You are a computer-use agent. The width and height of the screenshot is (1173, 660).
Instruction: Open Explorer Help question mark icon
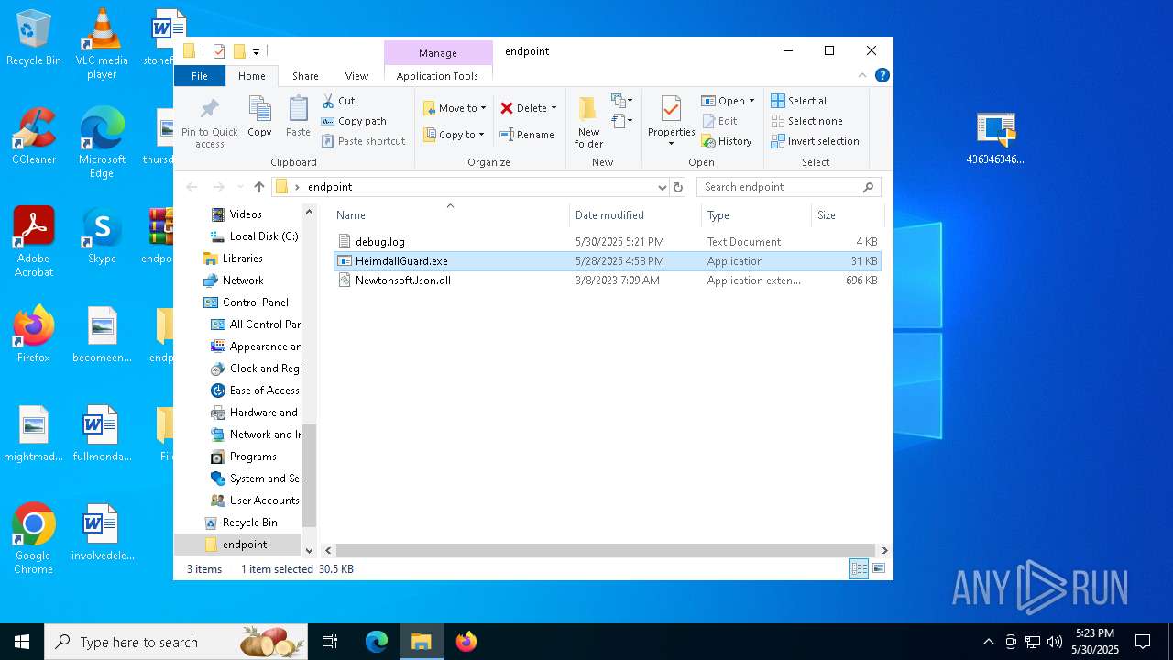[x=882, y=75]
